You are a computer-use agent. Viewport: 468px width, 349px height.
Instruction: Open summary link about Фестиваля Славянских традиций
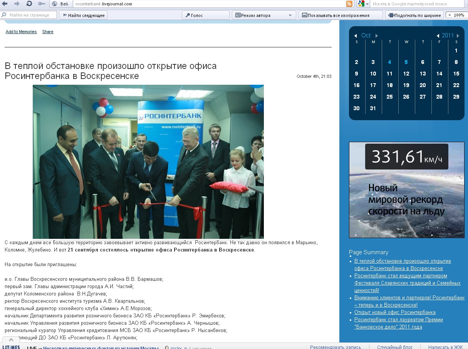point(408,283)
